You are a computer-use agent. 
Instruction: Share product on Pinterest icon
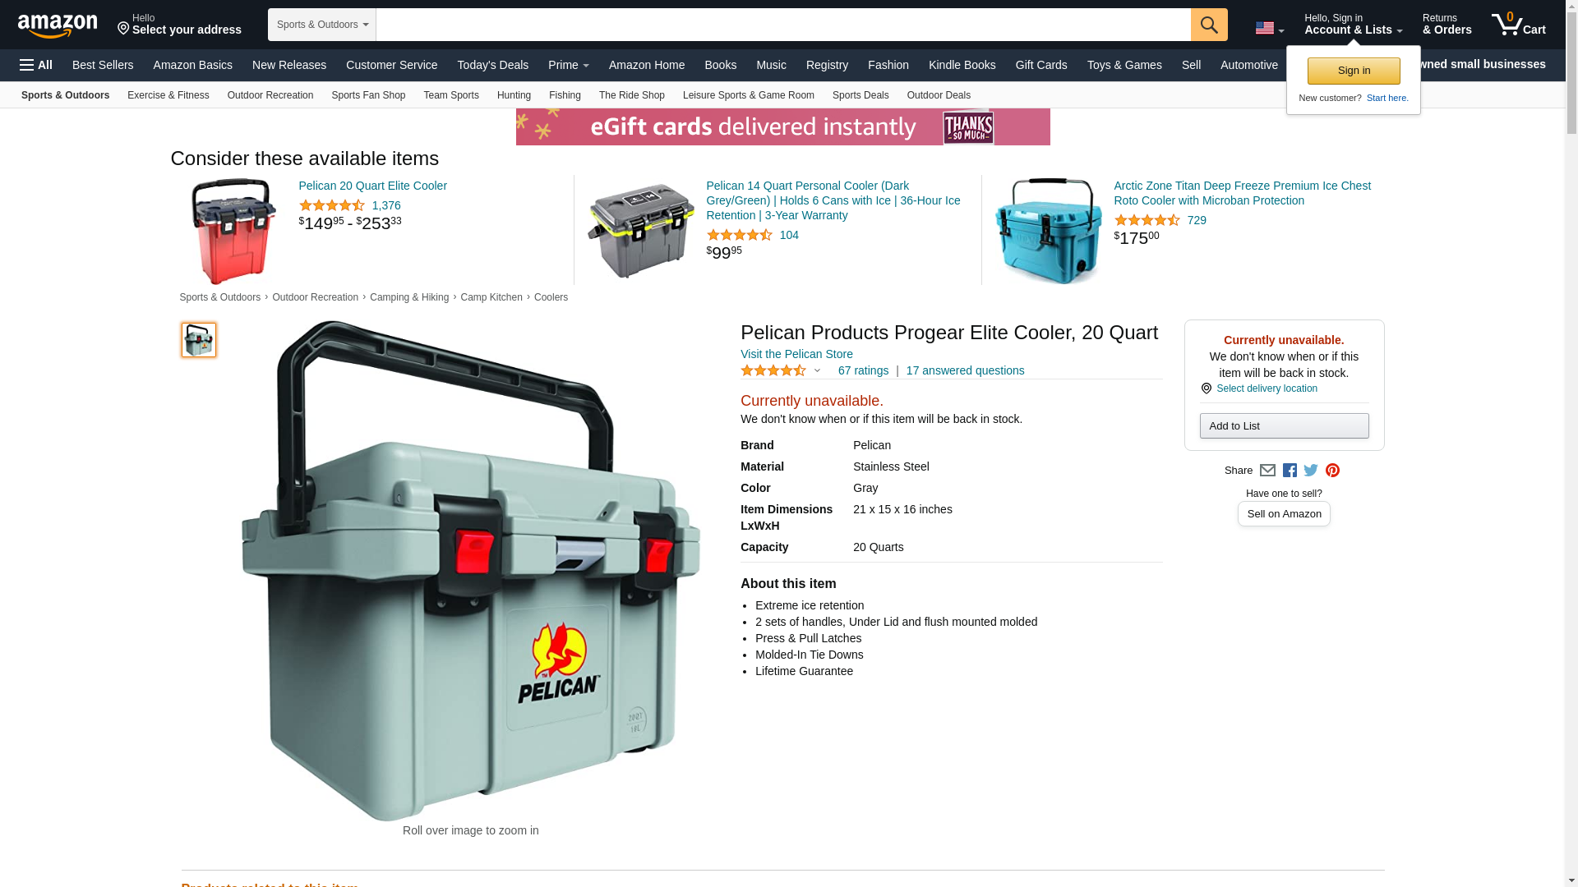coord(1332,471)
